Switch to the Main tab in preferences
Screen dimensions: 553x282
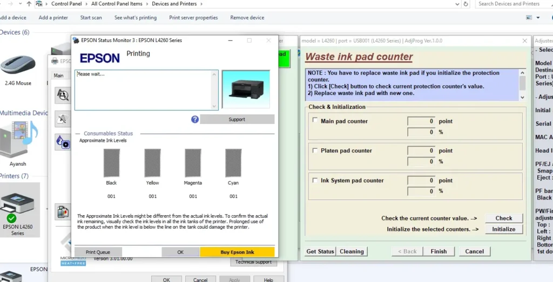tap(58, 75)
